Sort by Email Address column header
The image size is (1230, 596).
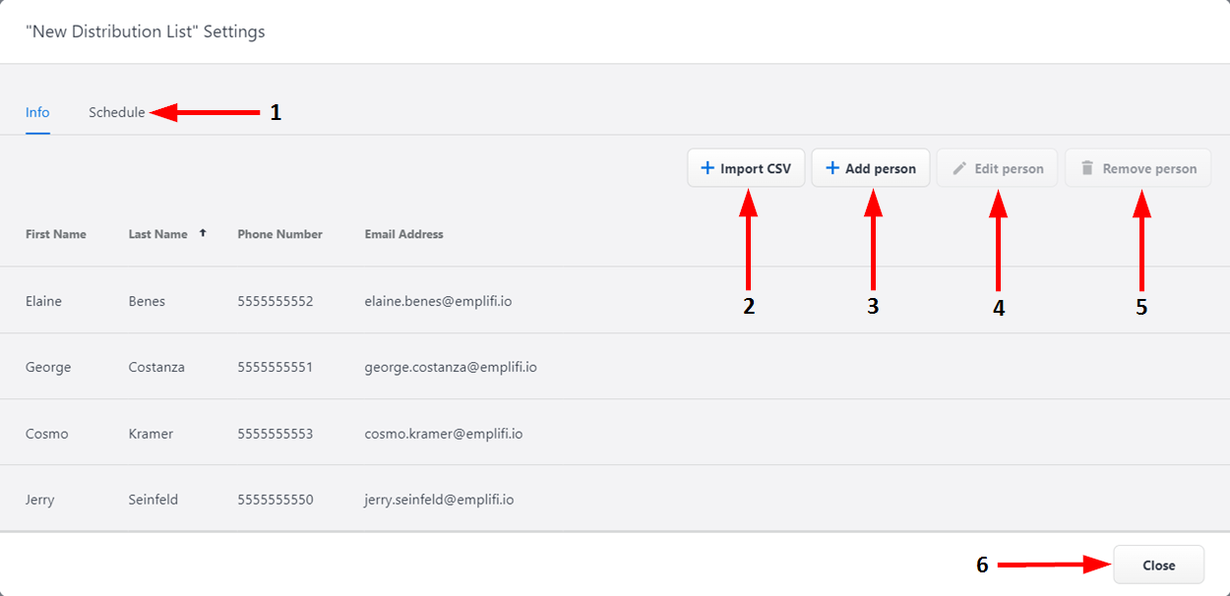(x=403, y=234)
